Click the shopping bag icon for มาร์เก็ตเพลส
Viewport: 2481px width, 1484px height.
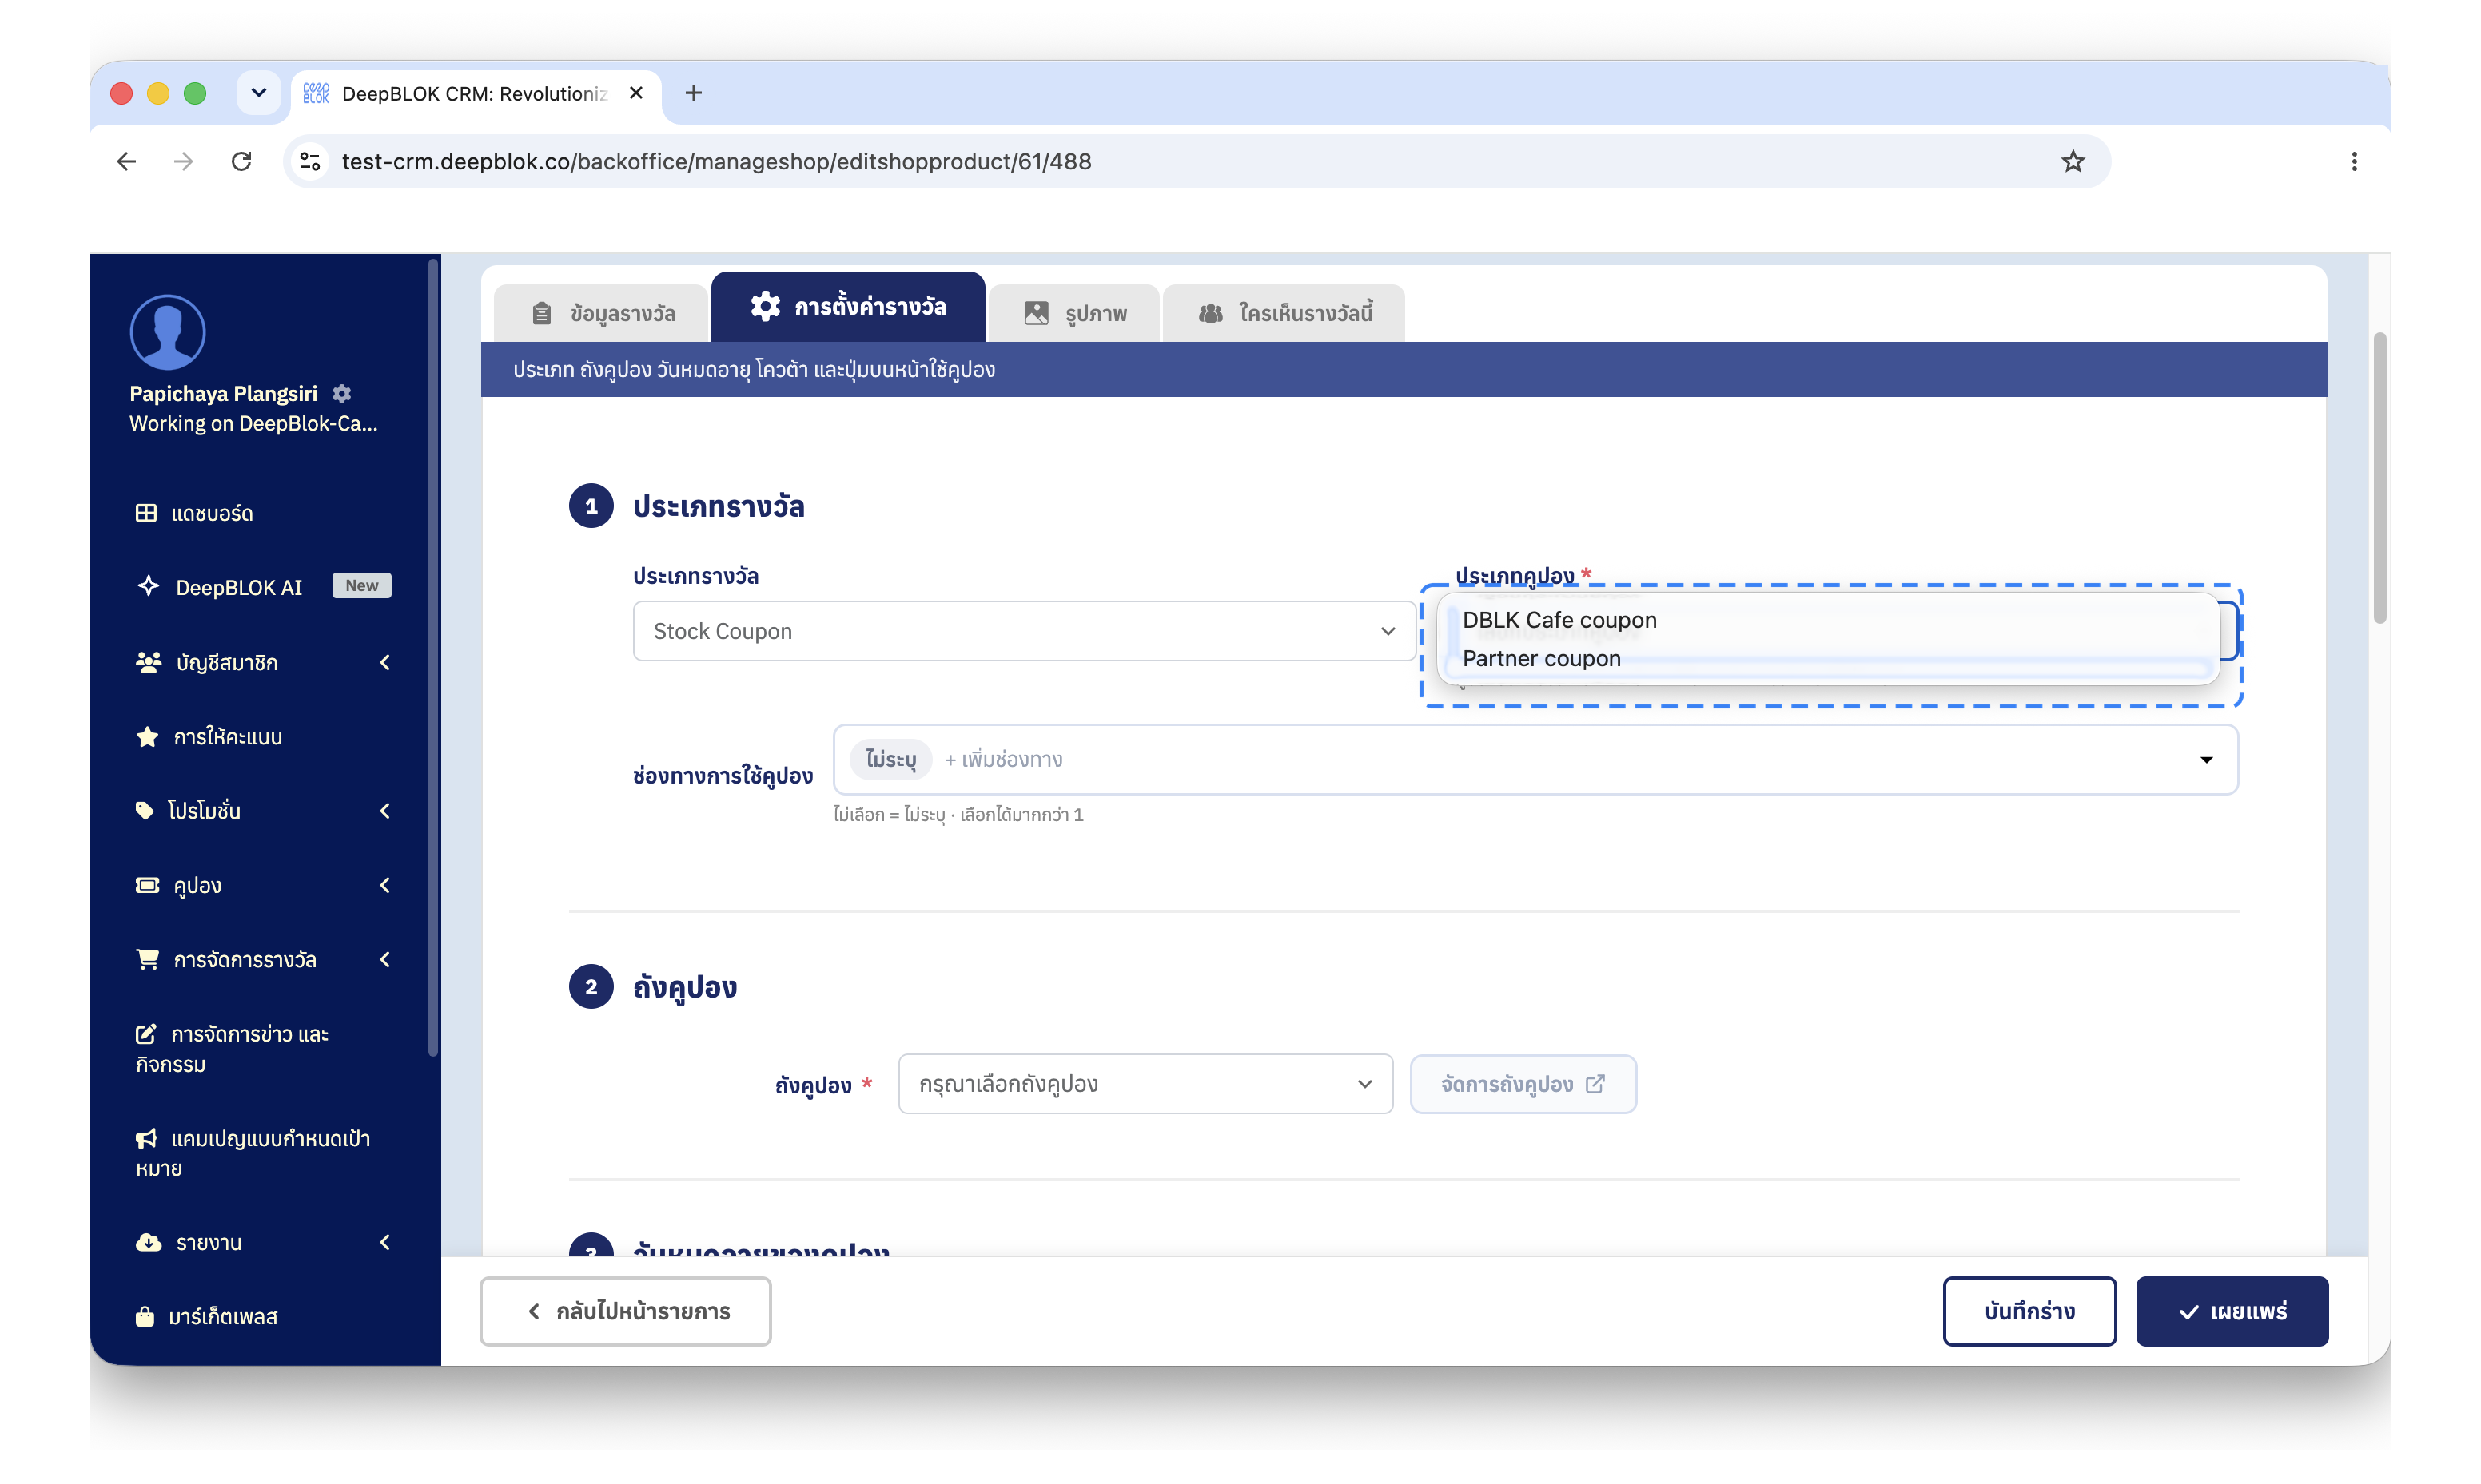coord(145,1316)
